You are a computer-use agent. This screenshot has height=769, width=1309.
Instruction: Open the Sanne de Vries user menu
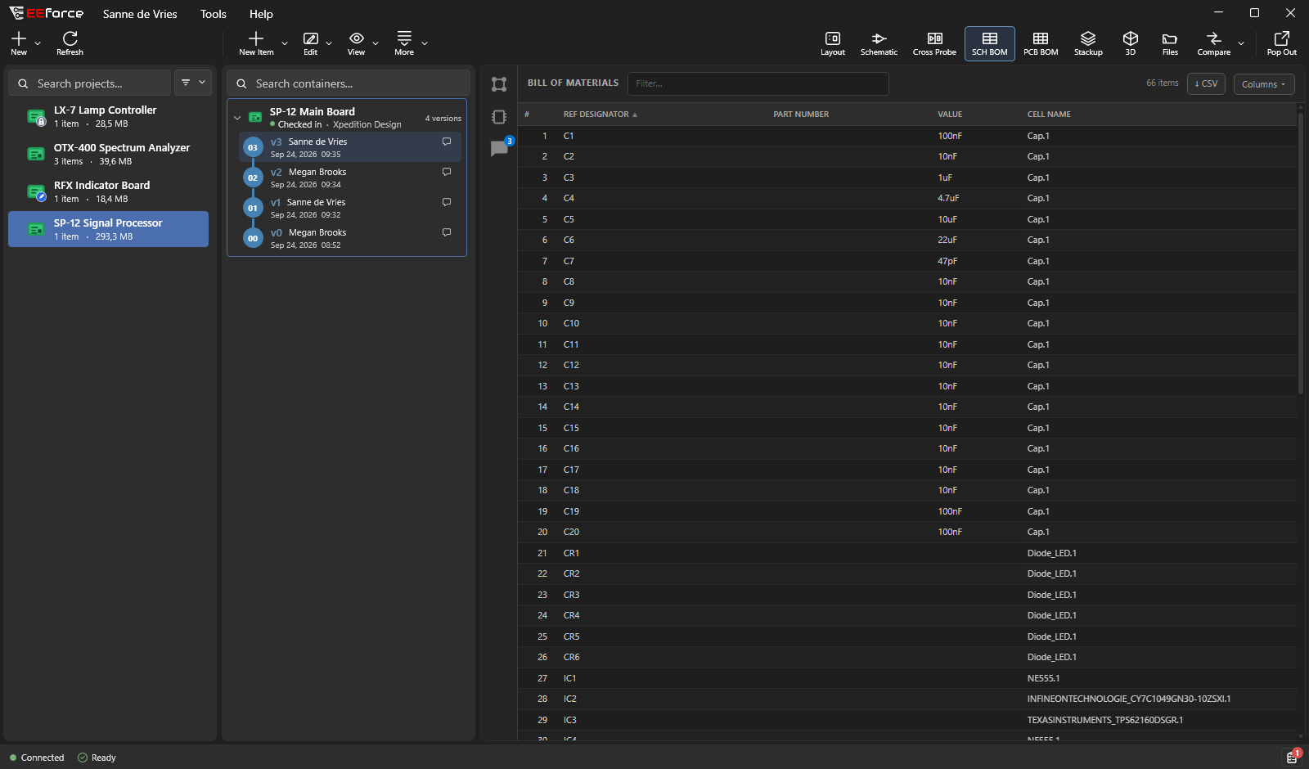coord(140,14)
